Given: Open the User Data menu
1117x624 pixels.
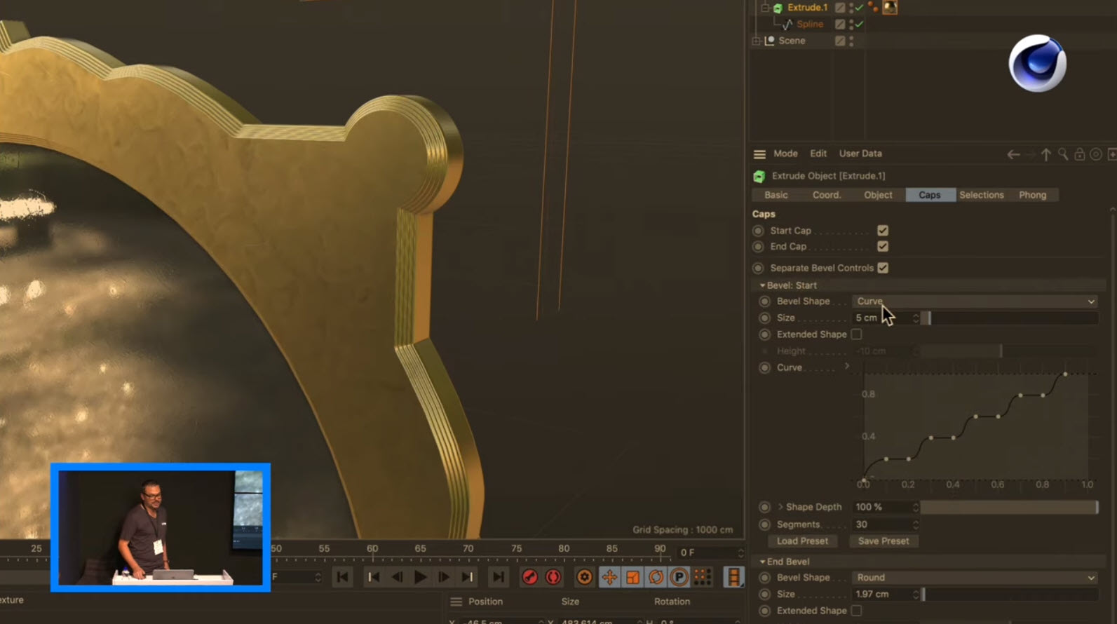Looking at the screenshot, I should point(860,154).
